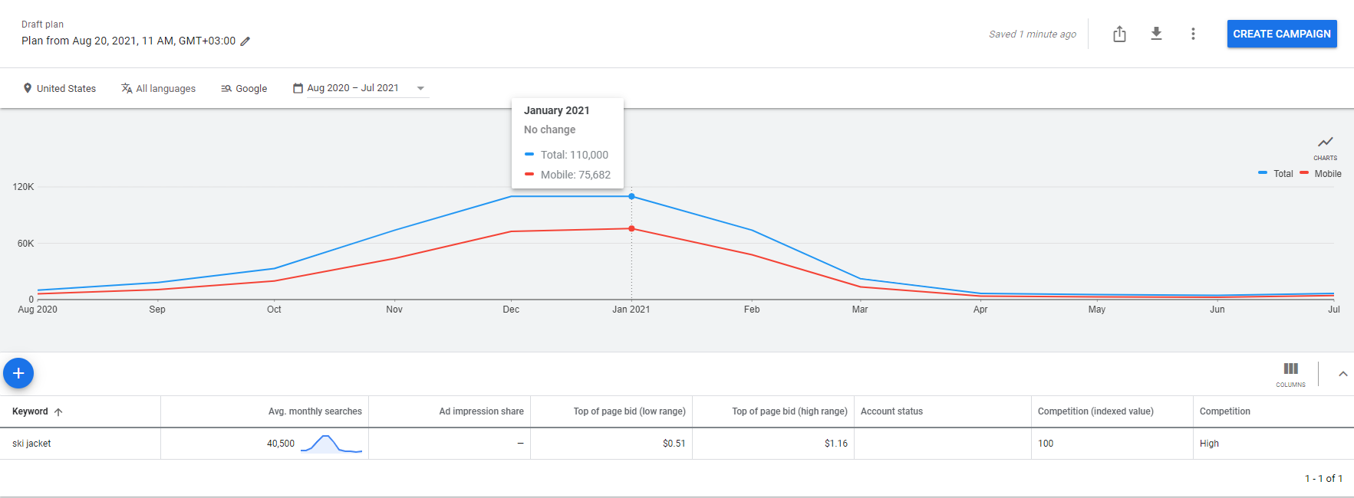Screen dimensions: 1354x498
Task: Select the ski jacket keyword row
Action: (x=677, y=444)
